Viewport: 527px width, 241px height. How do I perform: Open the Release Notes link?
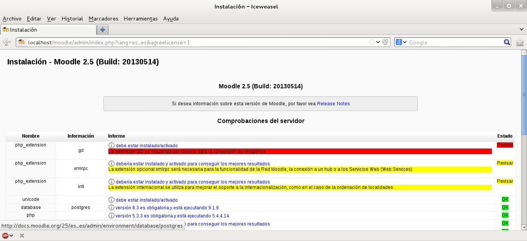(x=333, y=103)
